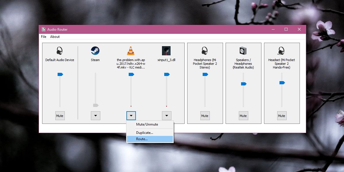Viewport: 344px width, 172px height.
Task: Mute the Headset Hands-Free device
Action: [x=282, y=116]
